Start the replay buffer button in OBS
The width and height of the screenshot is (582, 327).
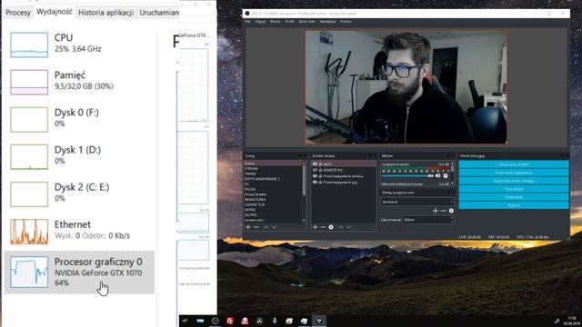pos(514,181)
